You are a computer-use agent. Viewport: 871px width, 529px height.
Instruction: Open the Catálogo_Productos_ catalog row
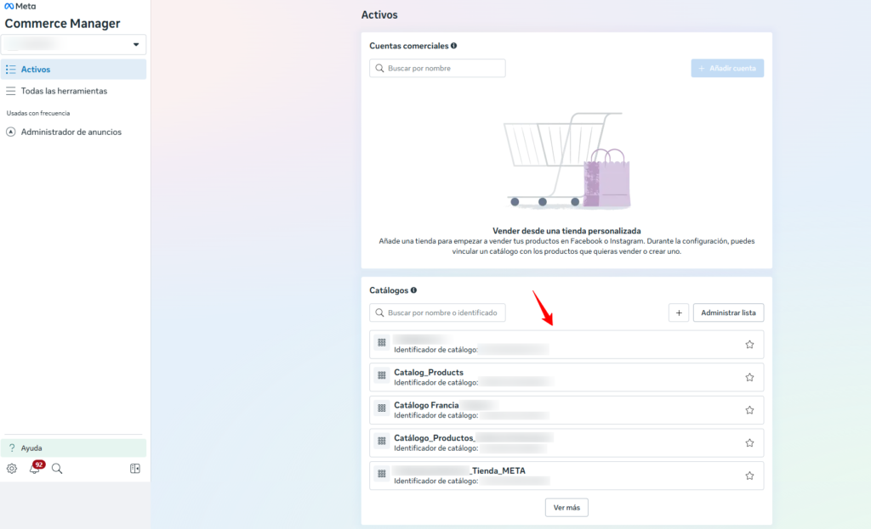click(566, 442)
